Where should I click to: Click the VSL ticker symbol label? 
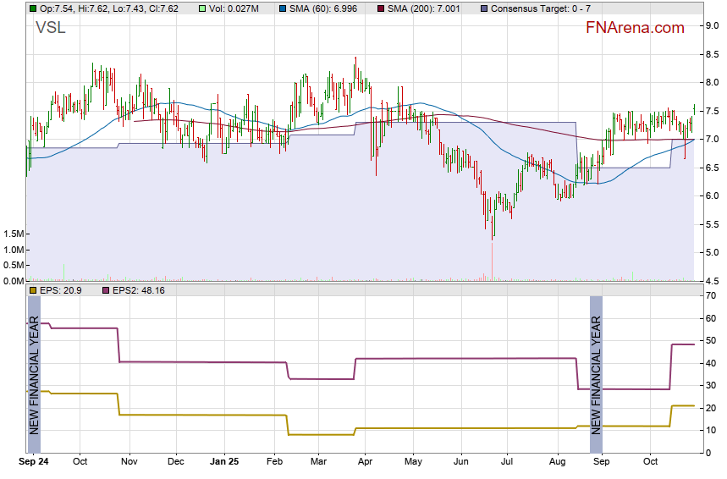point(50,28)
